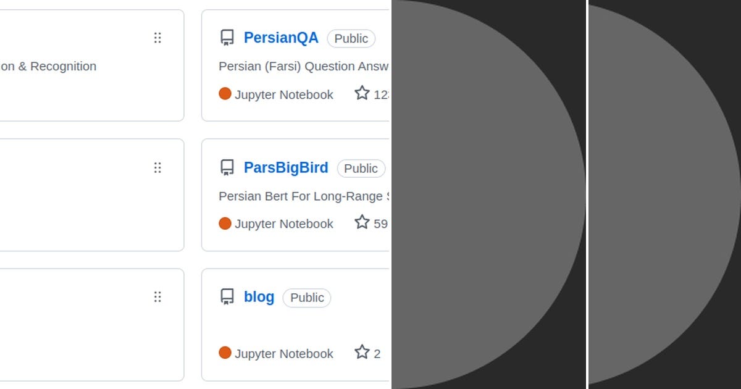Select the Jupyter Notebook label under ParsBigBird
The width and height of the screenshot is (741, 389).
(284, 224)
